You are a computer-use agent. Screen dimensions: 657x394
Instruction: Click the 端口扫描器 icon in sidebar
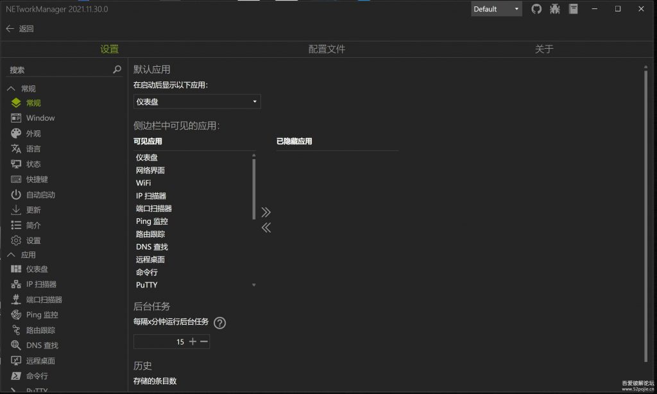[x=16, y=299]
